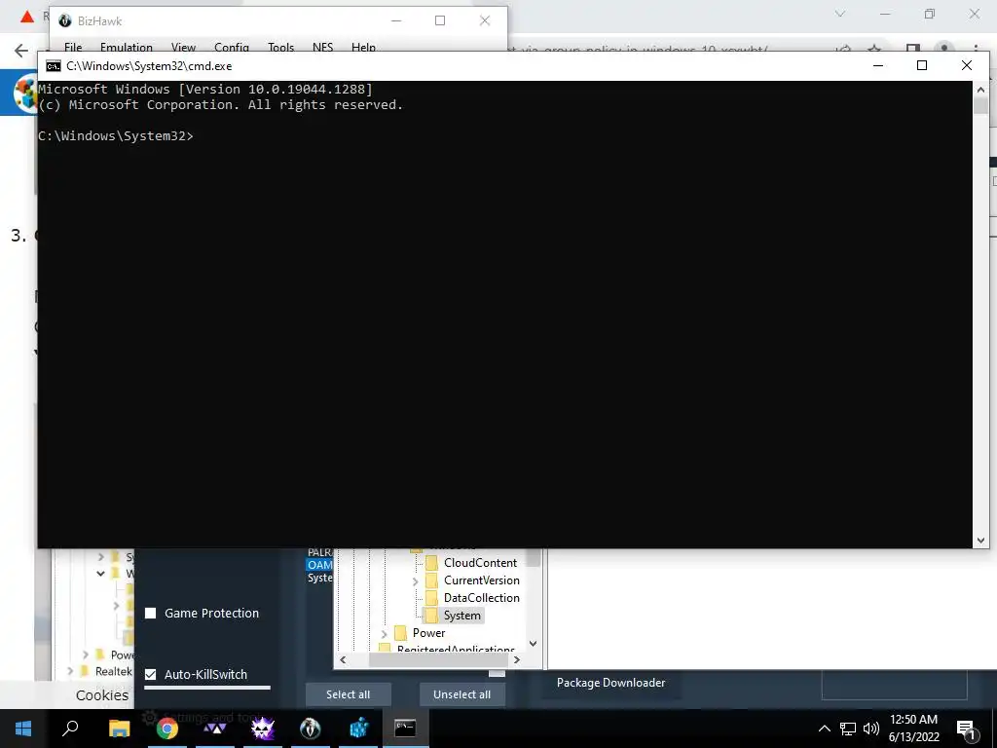This screenshot has height=748, width=997.
Task: Switch to BizHawk from the taskbar
Action: point(311,729)
